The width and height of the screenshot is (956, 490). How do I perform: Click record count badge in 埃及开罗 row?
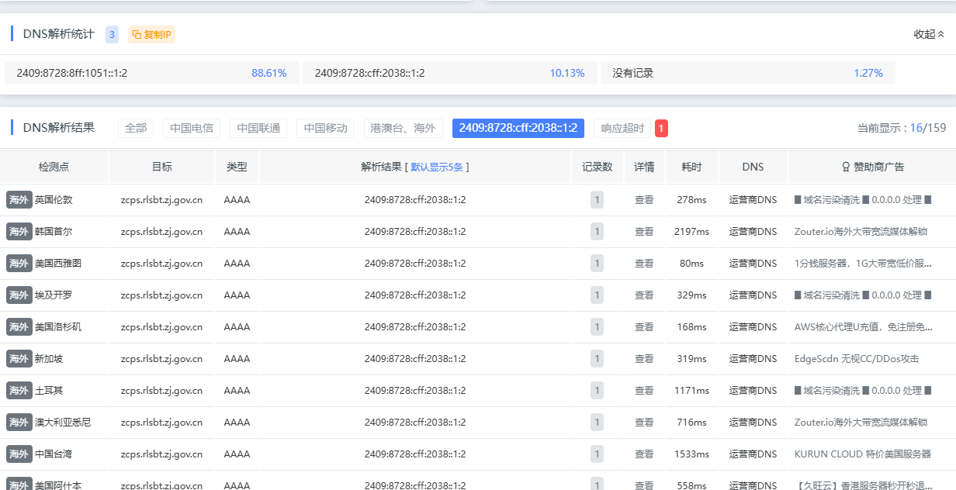click(x=597, y=295)
